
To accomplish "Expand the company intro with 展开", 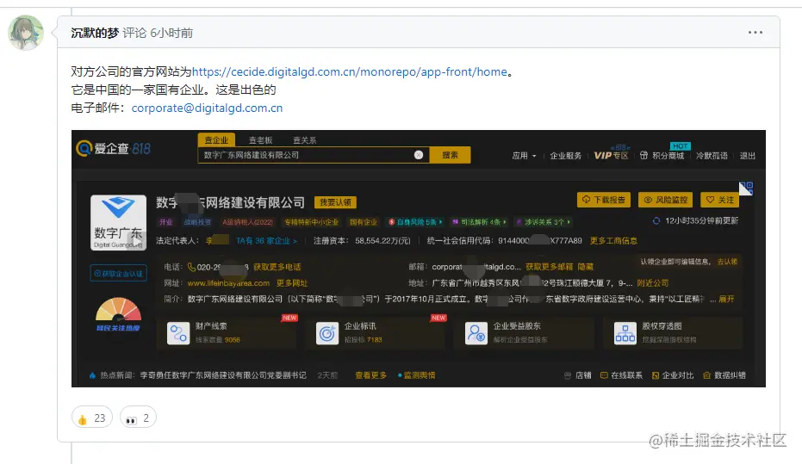I will coord(726,299).
